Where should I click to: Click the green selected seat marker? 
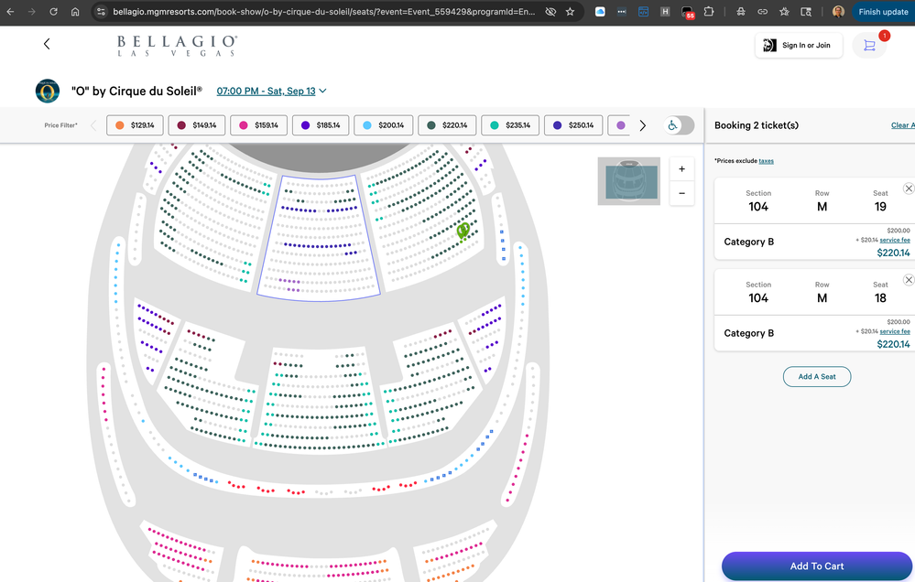(x=463, y=231)
